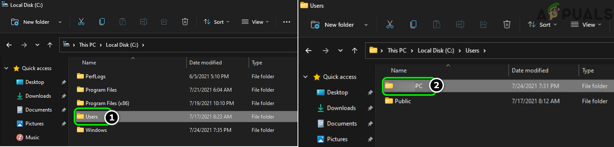Click Back arrow in Users window
Screen dimensions: 614x147
(x=309, y=51)
